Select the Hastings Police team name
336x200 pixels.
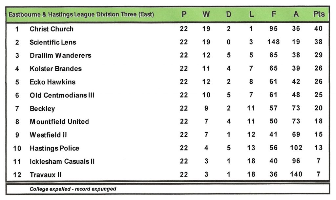pyautogui.click(x=54, y=148)
